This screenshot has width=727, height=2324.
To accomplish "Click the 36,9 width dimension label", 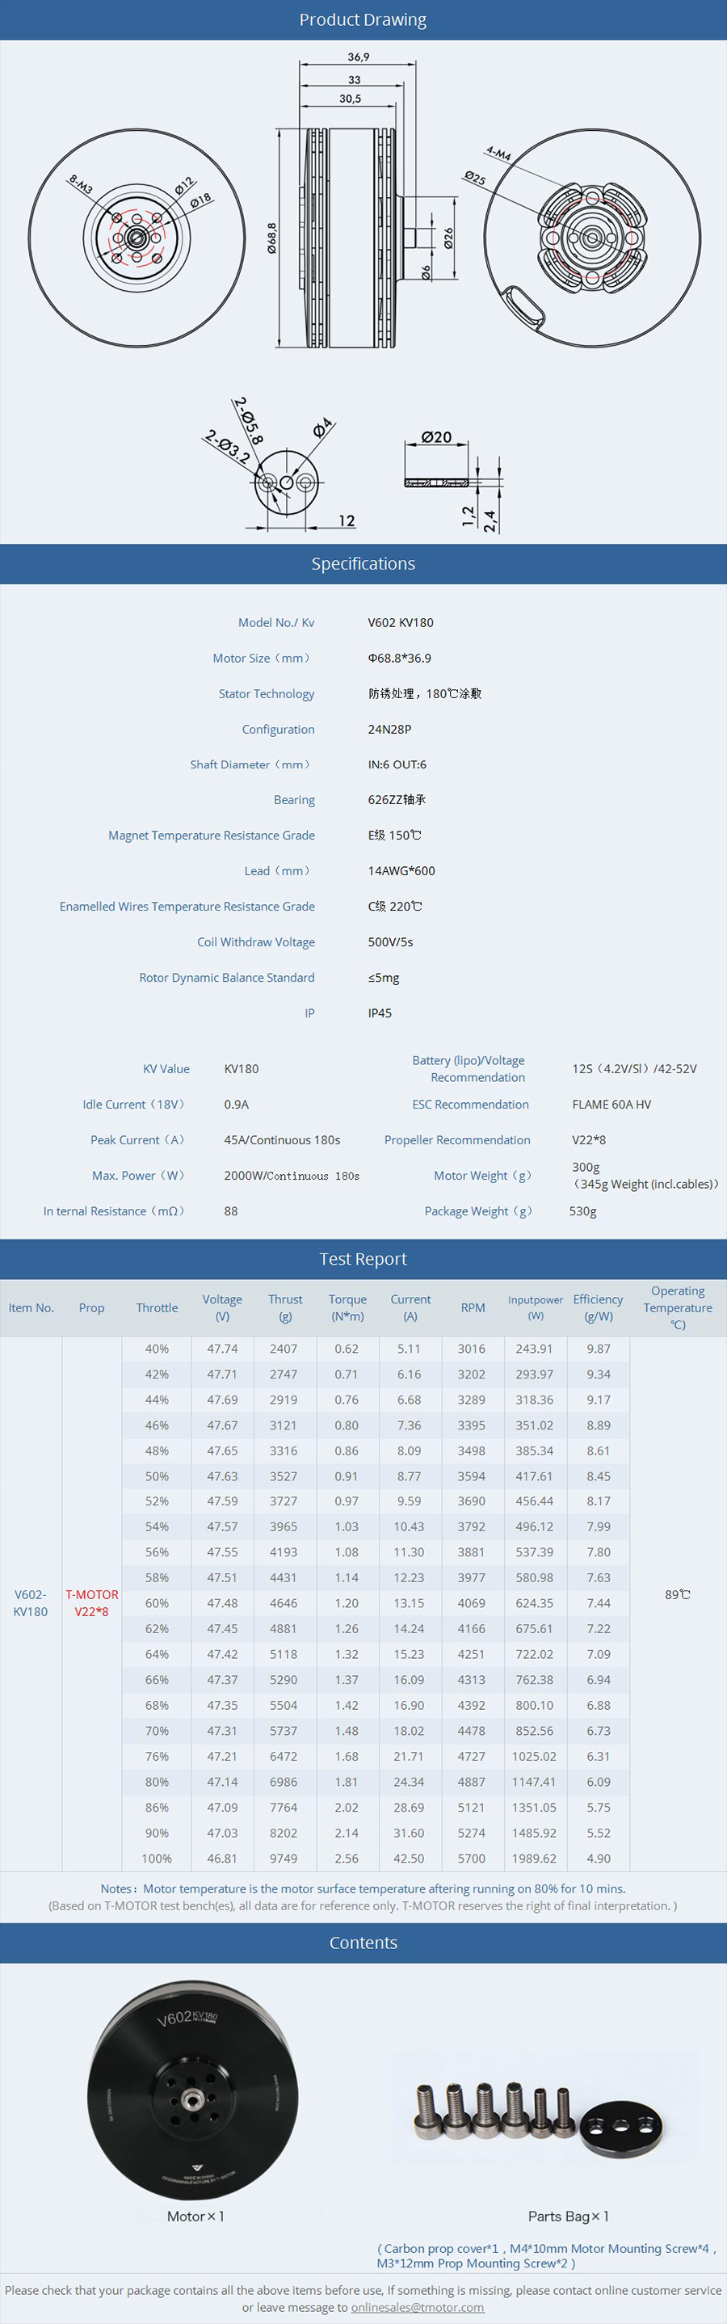I will 358,57.
